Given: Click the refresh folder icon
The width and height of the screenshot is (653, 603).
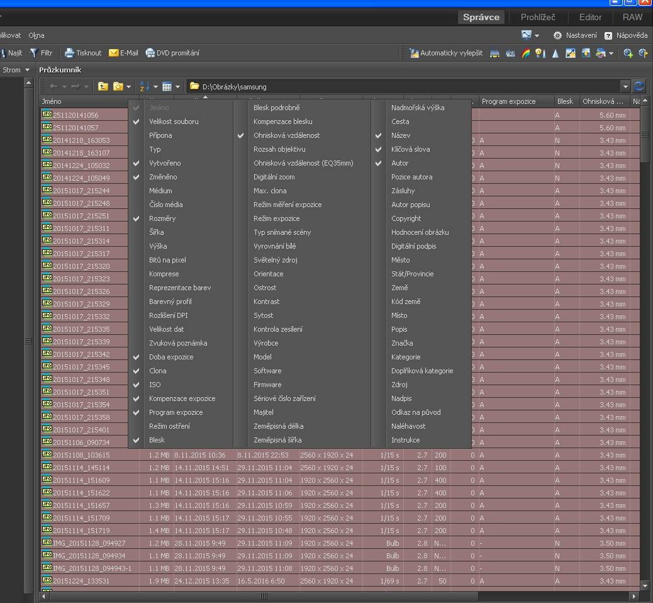Looking at the screenshot, I should click(639, 86).
